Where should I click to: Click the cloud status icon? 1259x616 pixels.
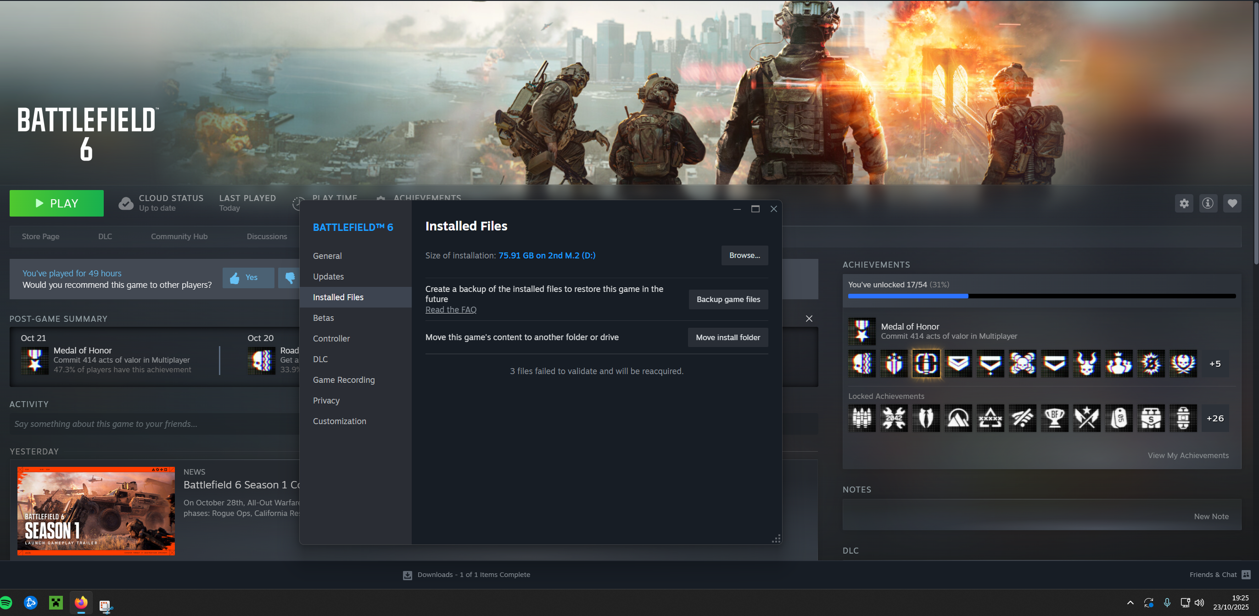click(x=126, y=203)
